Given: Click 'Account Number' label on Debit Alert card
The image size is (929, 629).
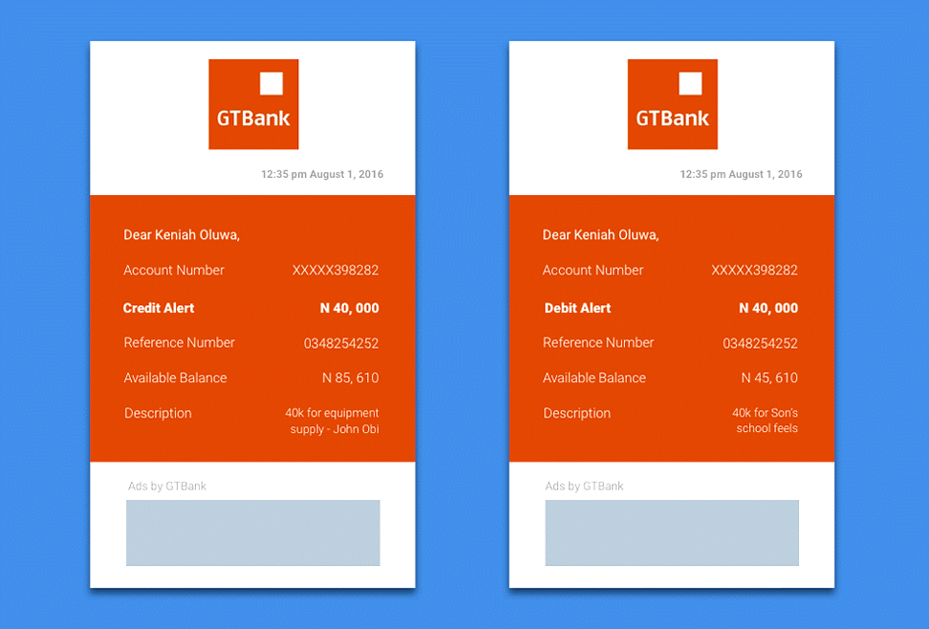Looking at the screenshot, I should tap(594, 271).
